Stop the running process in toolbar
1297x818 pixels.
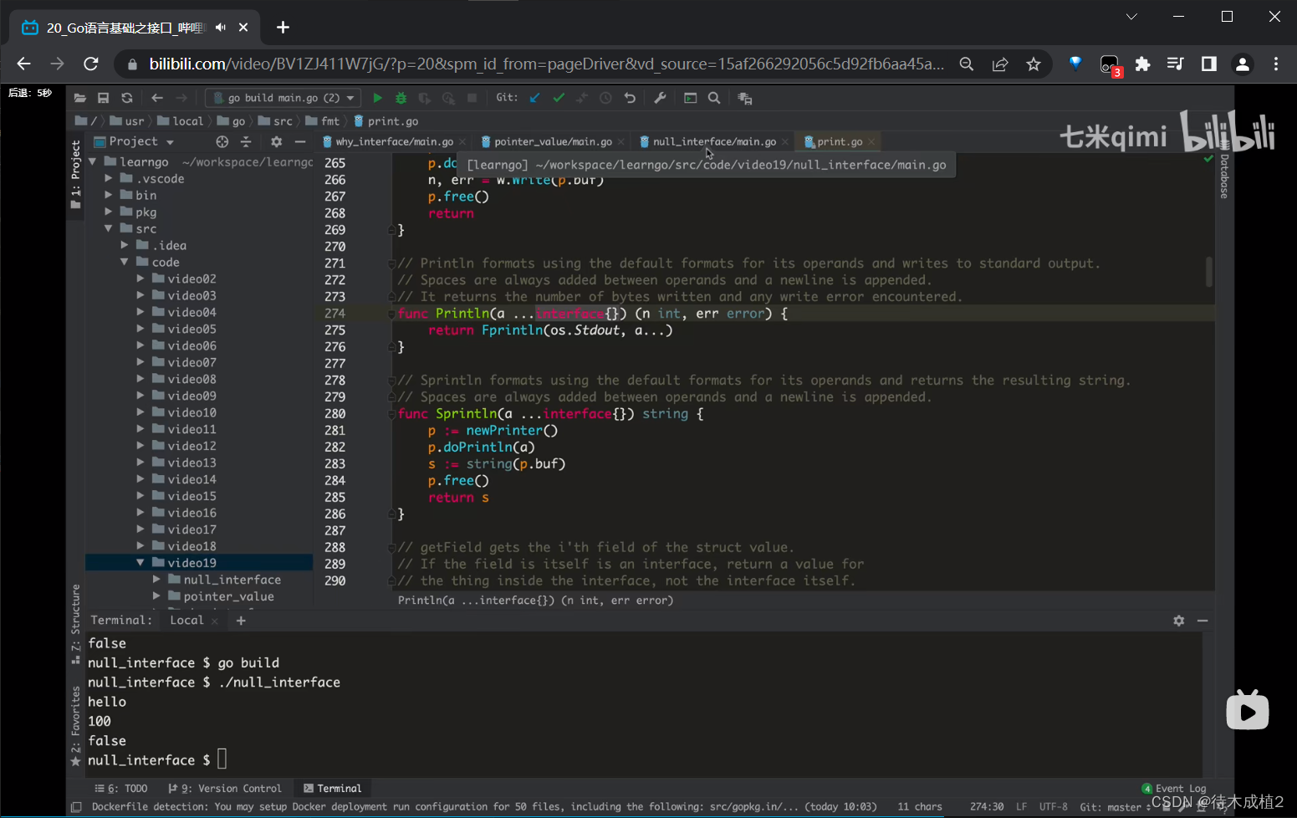click(472, 98)
